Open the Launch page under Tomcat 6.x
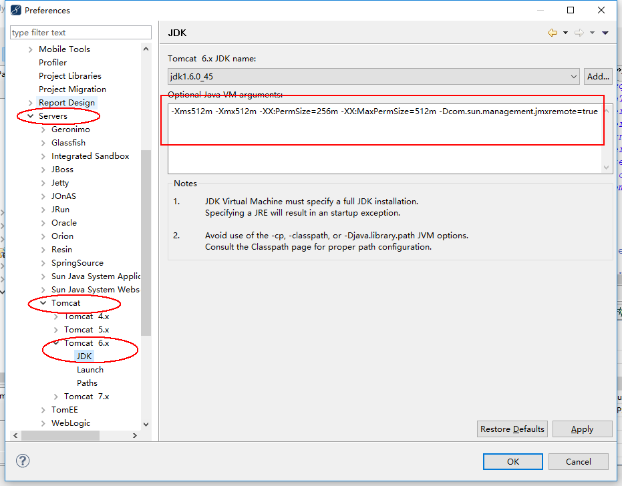Screen dimensions: 622x486 [x=90, y=369]
